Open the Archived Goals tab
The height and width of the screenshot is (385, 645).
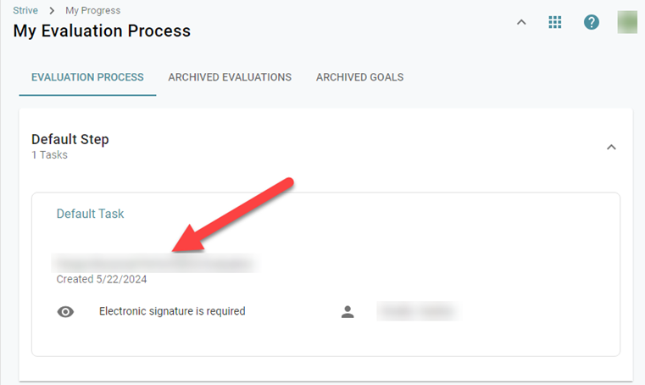tap(359, 77)
